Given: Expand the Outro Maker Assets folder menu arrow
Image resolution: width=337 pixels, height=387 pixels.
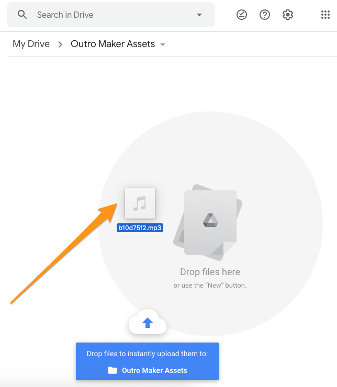Looking at the screenshot, I should coord(163,44).
